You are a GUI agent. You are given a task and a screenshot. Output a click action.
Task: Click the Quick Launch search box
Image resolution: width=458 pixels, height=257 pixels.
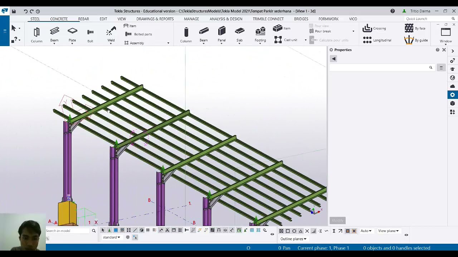point(429,19)
